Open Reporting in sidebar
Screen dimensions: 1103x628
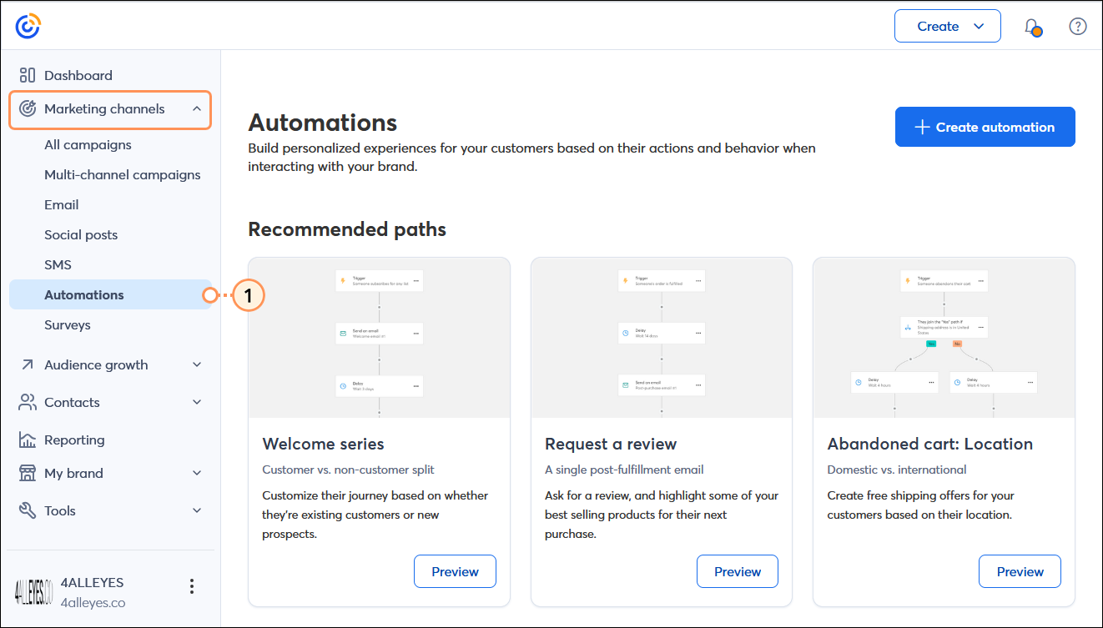[x=74, y=440]
